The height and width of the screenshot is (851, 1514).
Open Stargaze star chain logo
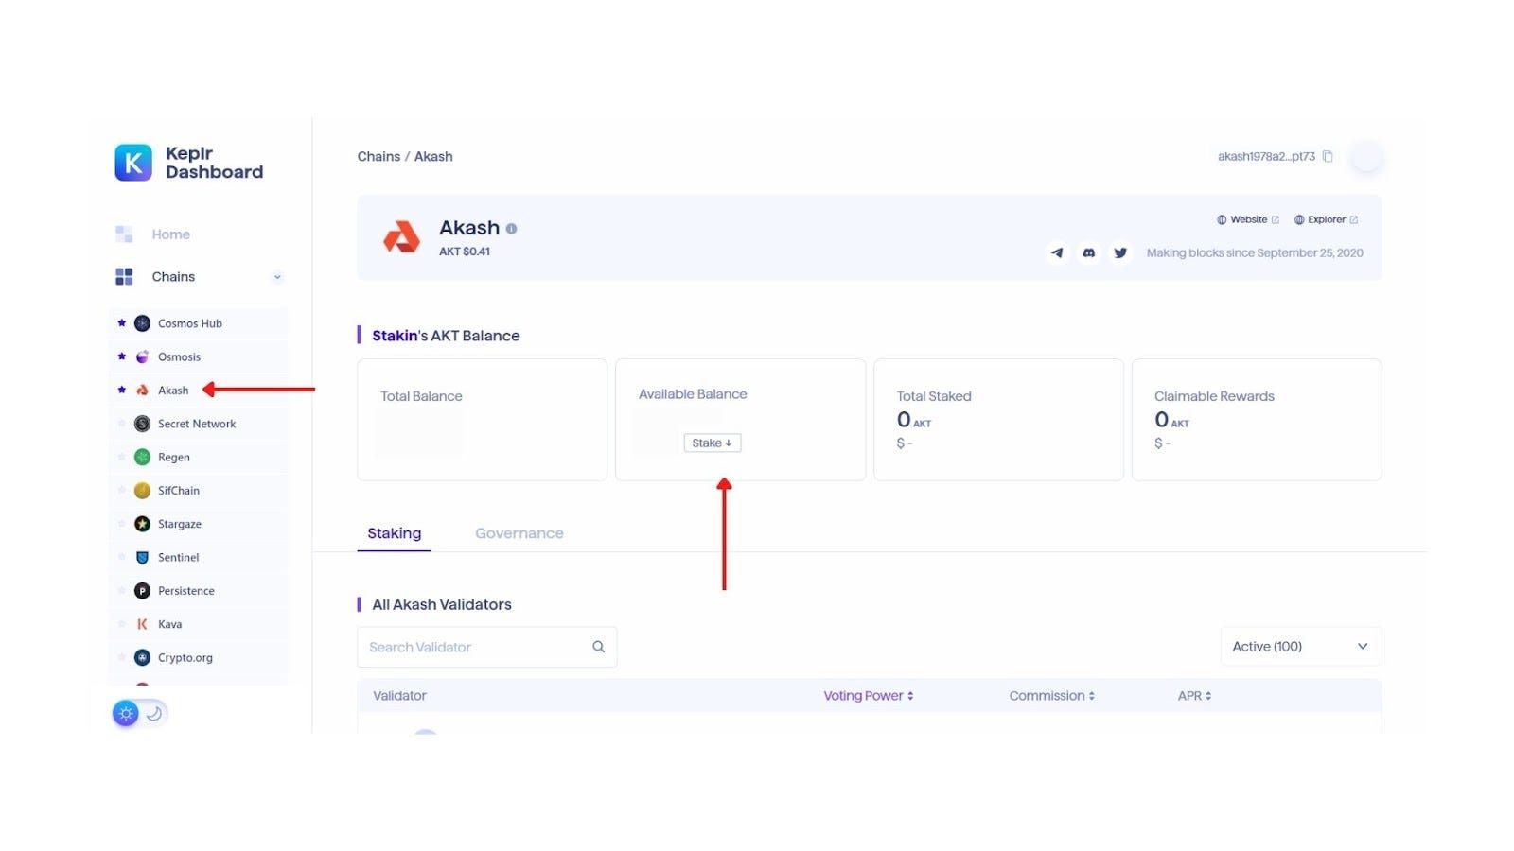click(142, 524)
